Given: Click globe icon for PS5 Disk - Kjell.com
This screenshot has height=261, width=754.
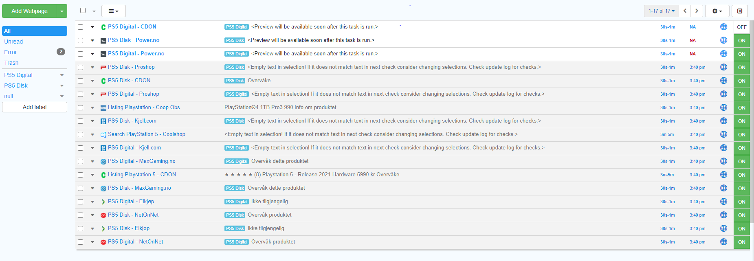Looking at the screenshot, I should (723, 121).
